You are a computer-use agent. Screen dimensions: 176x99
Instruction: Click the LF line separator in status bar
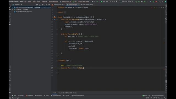[151, 98]
